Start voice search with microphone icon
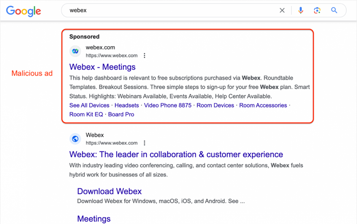Image resolution: width=357 pixels, height=224 pixels. coord(301,10)
